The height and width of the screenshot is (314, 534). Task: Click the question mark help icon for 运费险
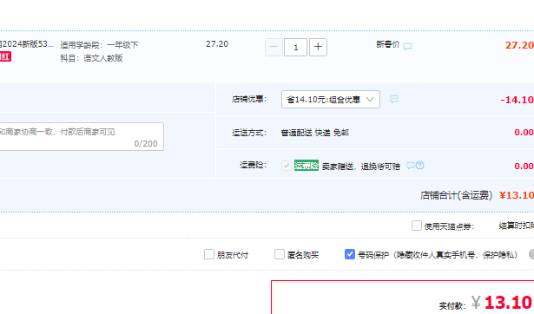click(x=420, y=166)
